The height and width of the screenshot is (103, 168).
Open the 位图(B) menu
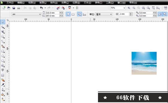[x=76, y=3]
